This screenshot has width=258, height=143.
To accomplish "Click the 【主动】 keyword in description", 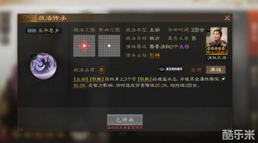I will coord(81,79).
